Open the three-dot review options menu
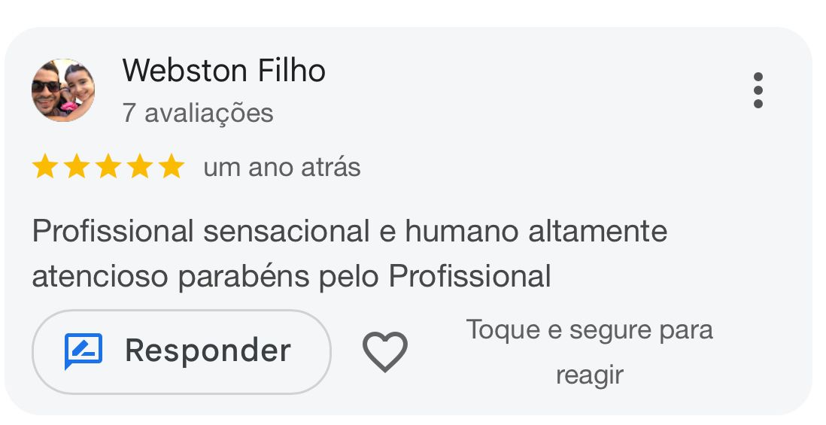The height and width of the screenshot is (425, 826). [758, 90]
